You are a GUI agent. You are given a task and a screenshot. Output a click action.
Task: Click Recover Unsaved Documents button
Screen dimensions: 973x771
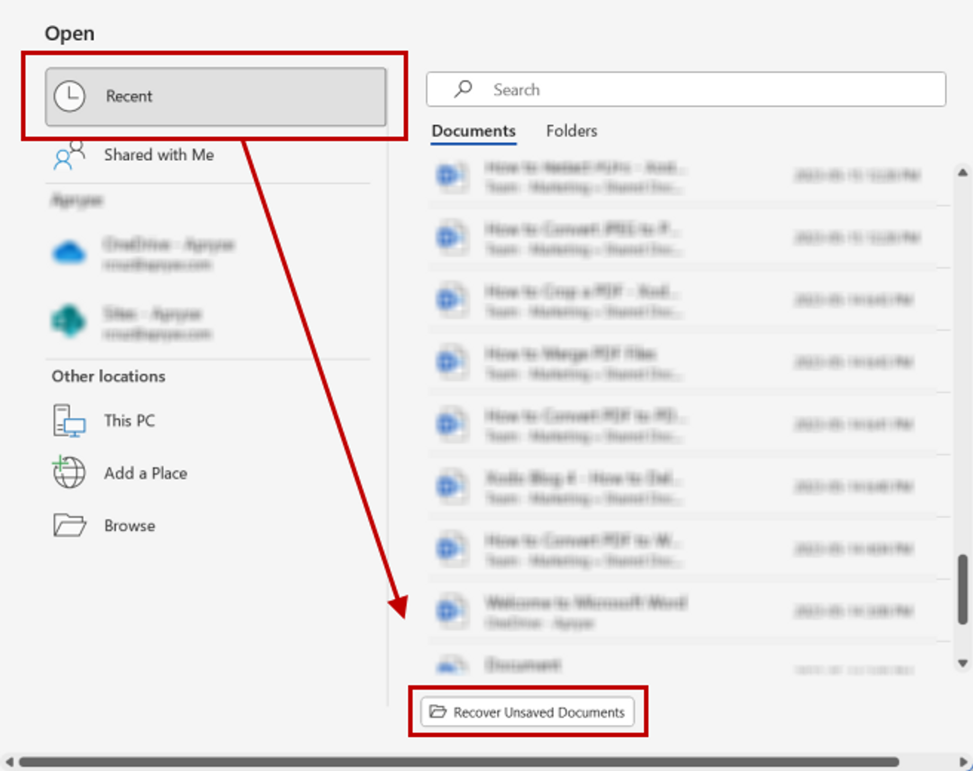click(527, 712)
